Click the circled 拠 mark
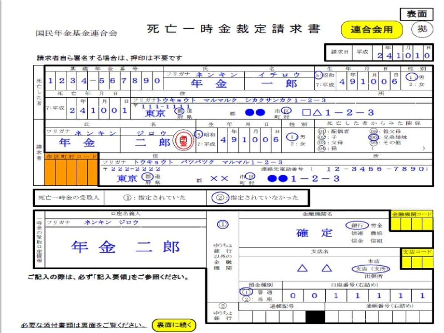 [x=422, y=29]
